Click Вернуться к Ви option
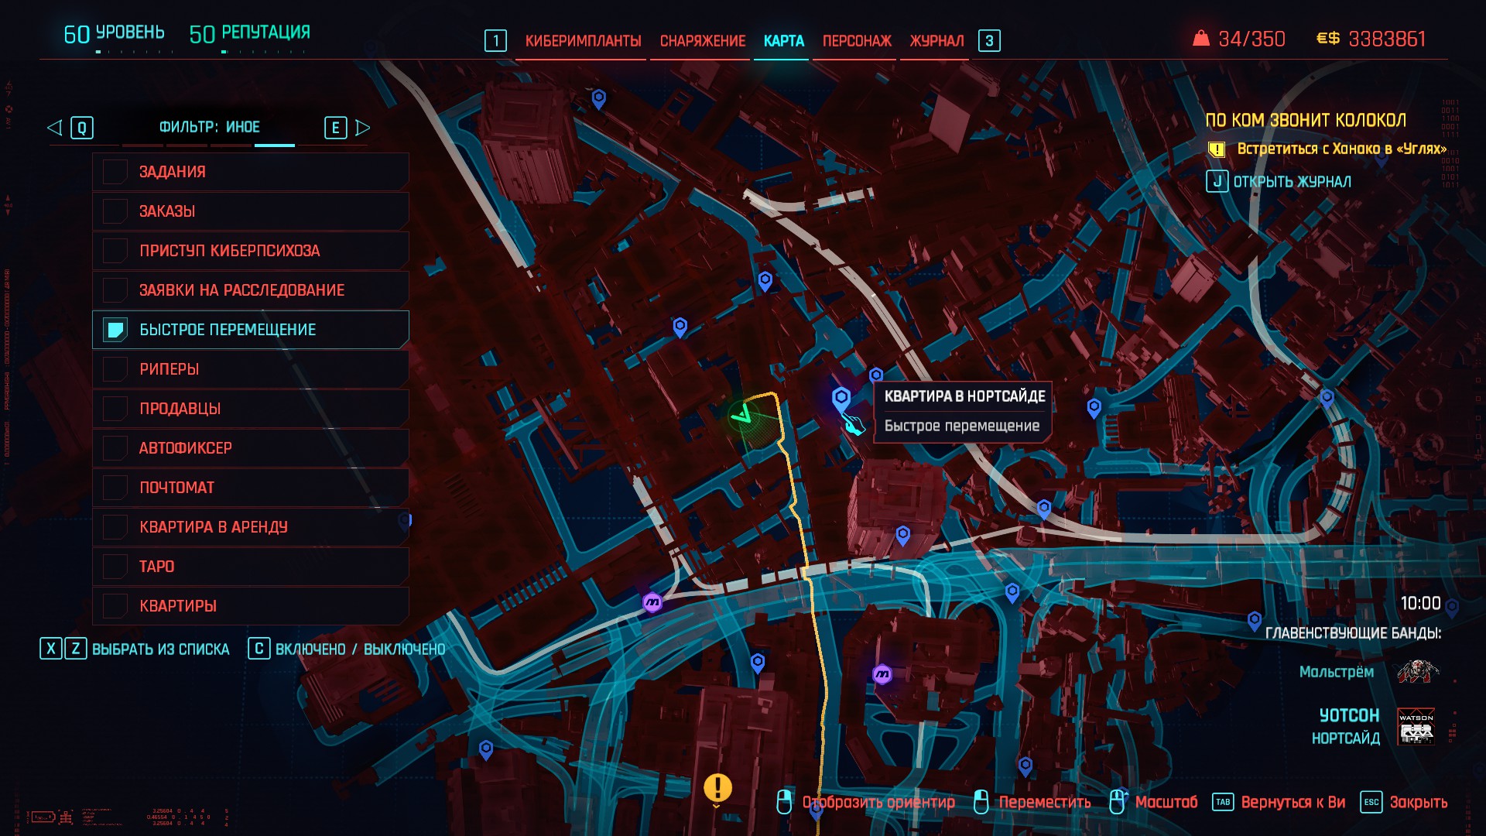 coord(1292,802)
